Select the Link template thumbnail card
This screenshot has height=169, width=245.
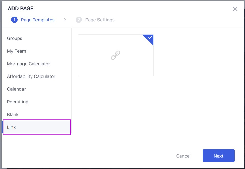click(116, 55)
